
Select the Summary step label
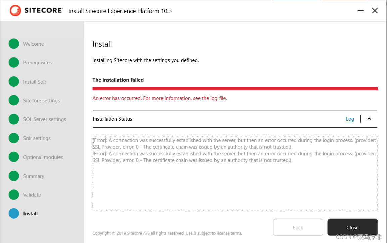pyautogui.click(x=34, y=176)
